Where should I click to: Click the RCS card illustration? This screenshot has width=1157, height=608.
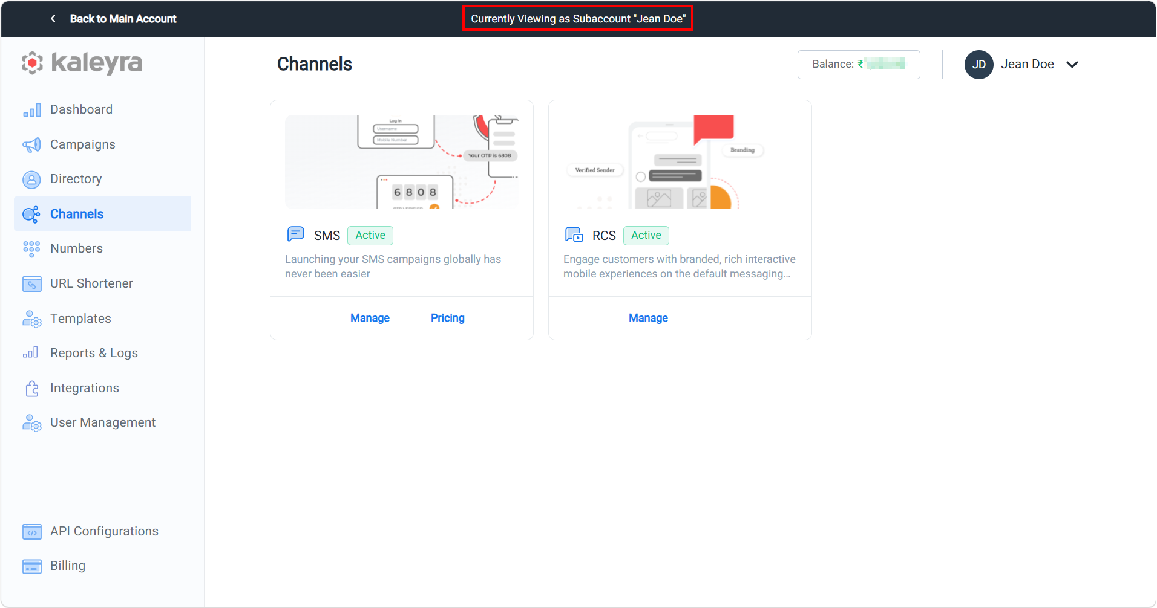[680, 162]
